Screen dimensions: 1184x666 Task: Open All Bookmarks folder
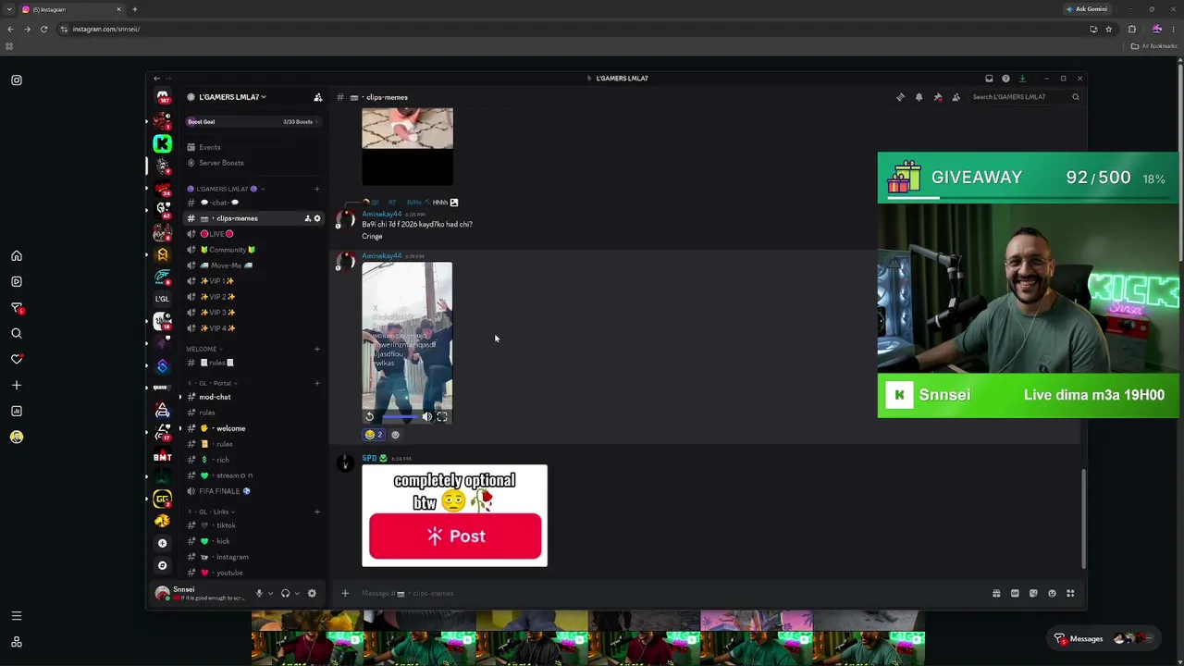point(1154,46)
